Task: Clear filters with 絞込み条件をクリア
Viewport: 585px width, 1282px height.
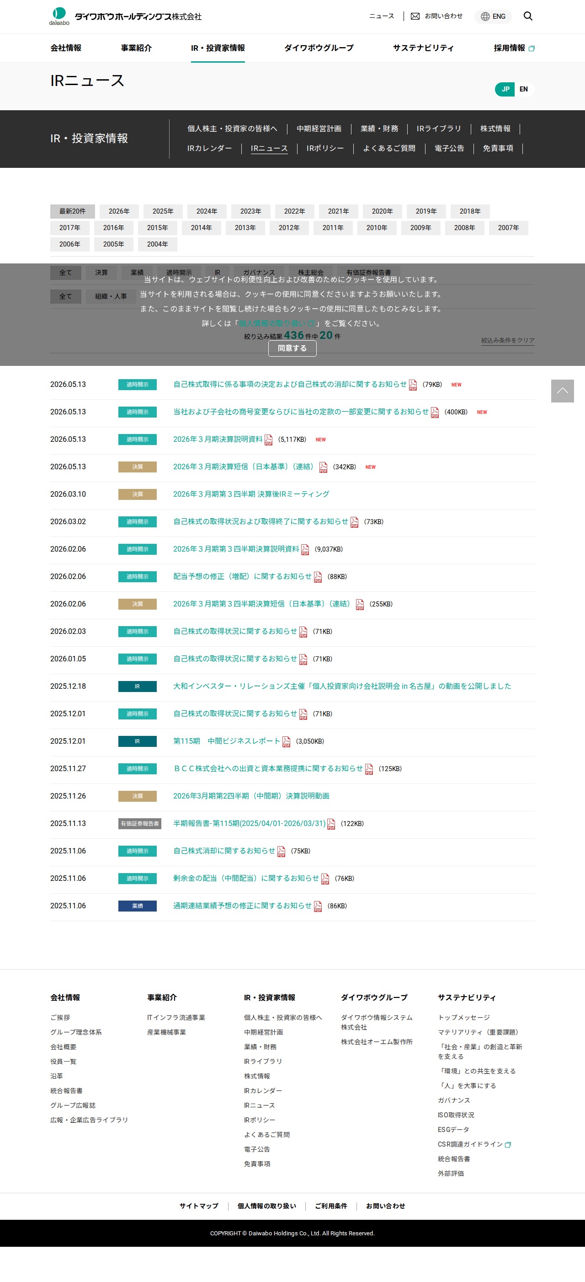Action: 508,340
